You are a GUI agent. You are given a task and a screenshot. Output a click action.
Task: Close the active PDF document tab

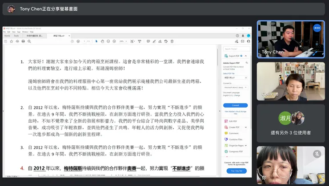[x=69, y=36]
